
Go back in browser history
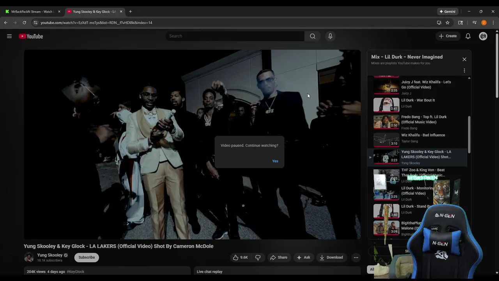(x=6, y=23)
